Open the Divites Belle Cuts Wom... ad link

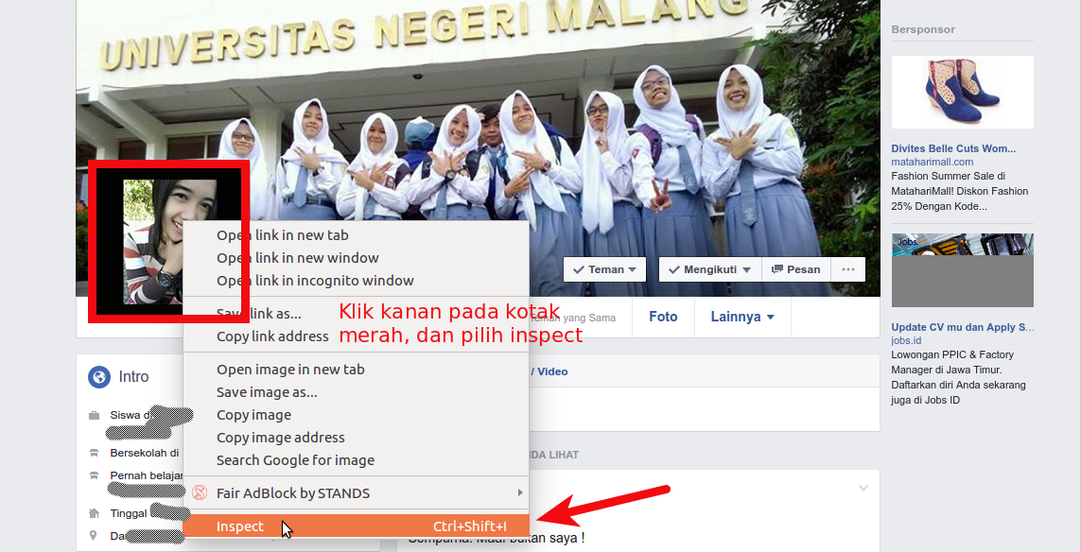[952, 148]
